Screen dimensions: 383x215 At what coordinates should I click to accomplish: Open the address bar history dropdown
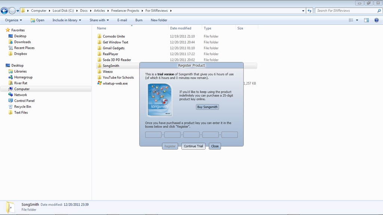[303, 11]
